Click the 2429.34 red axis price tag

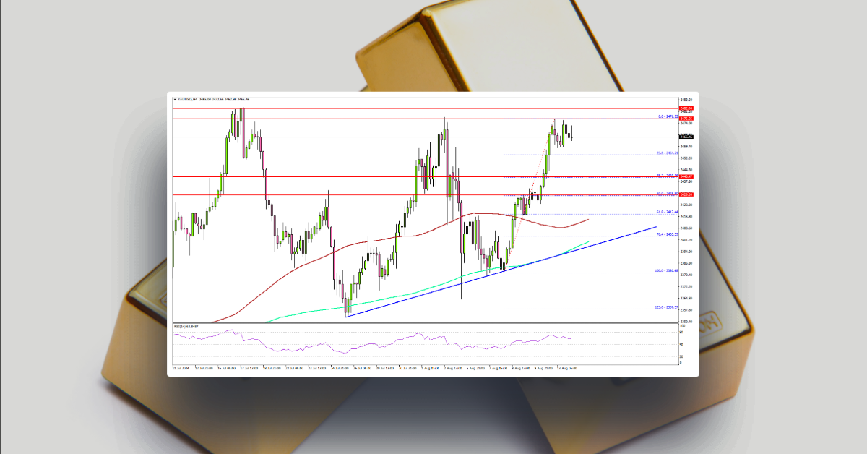tap(685, 194)
